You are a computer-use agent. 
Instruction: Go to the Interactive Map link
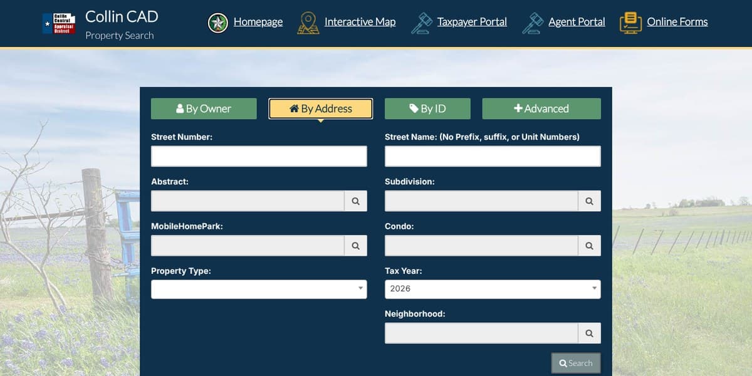360,22
